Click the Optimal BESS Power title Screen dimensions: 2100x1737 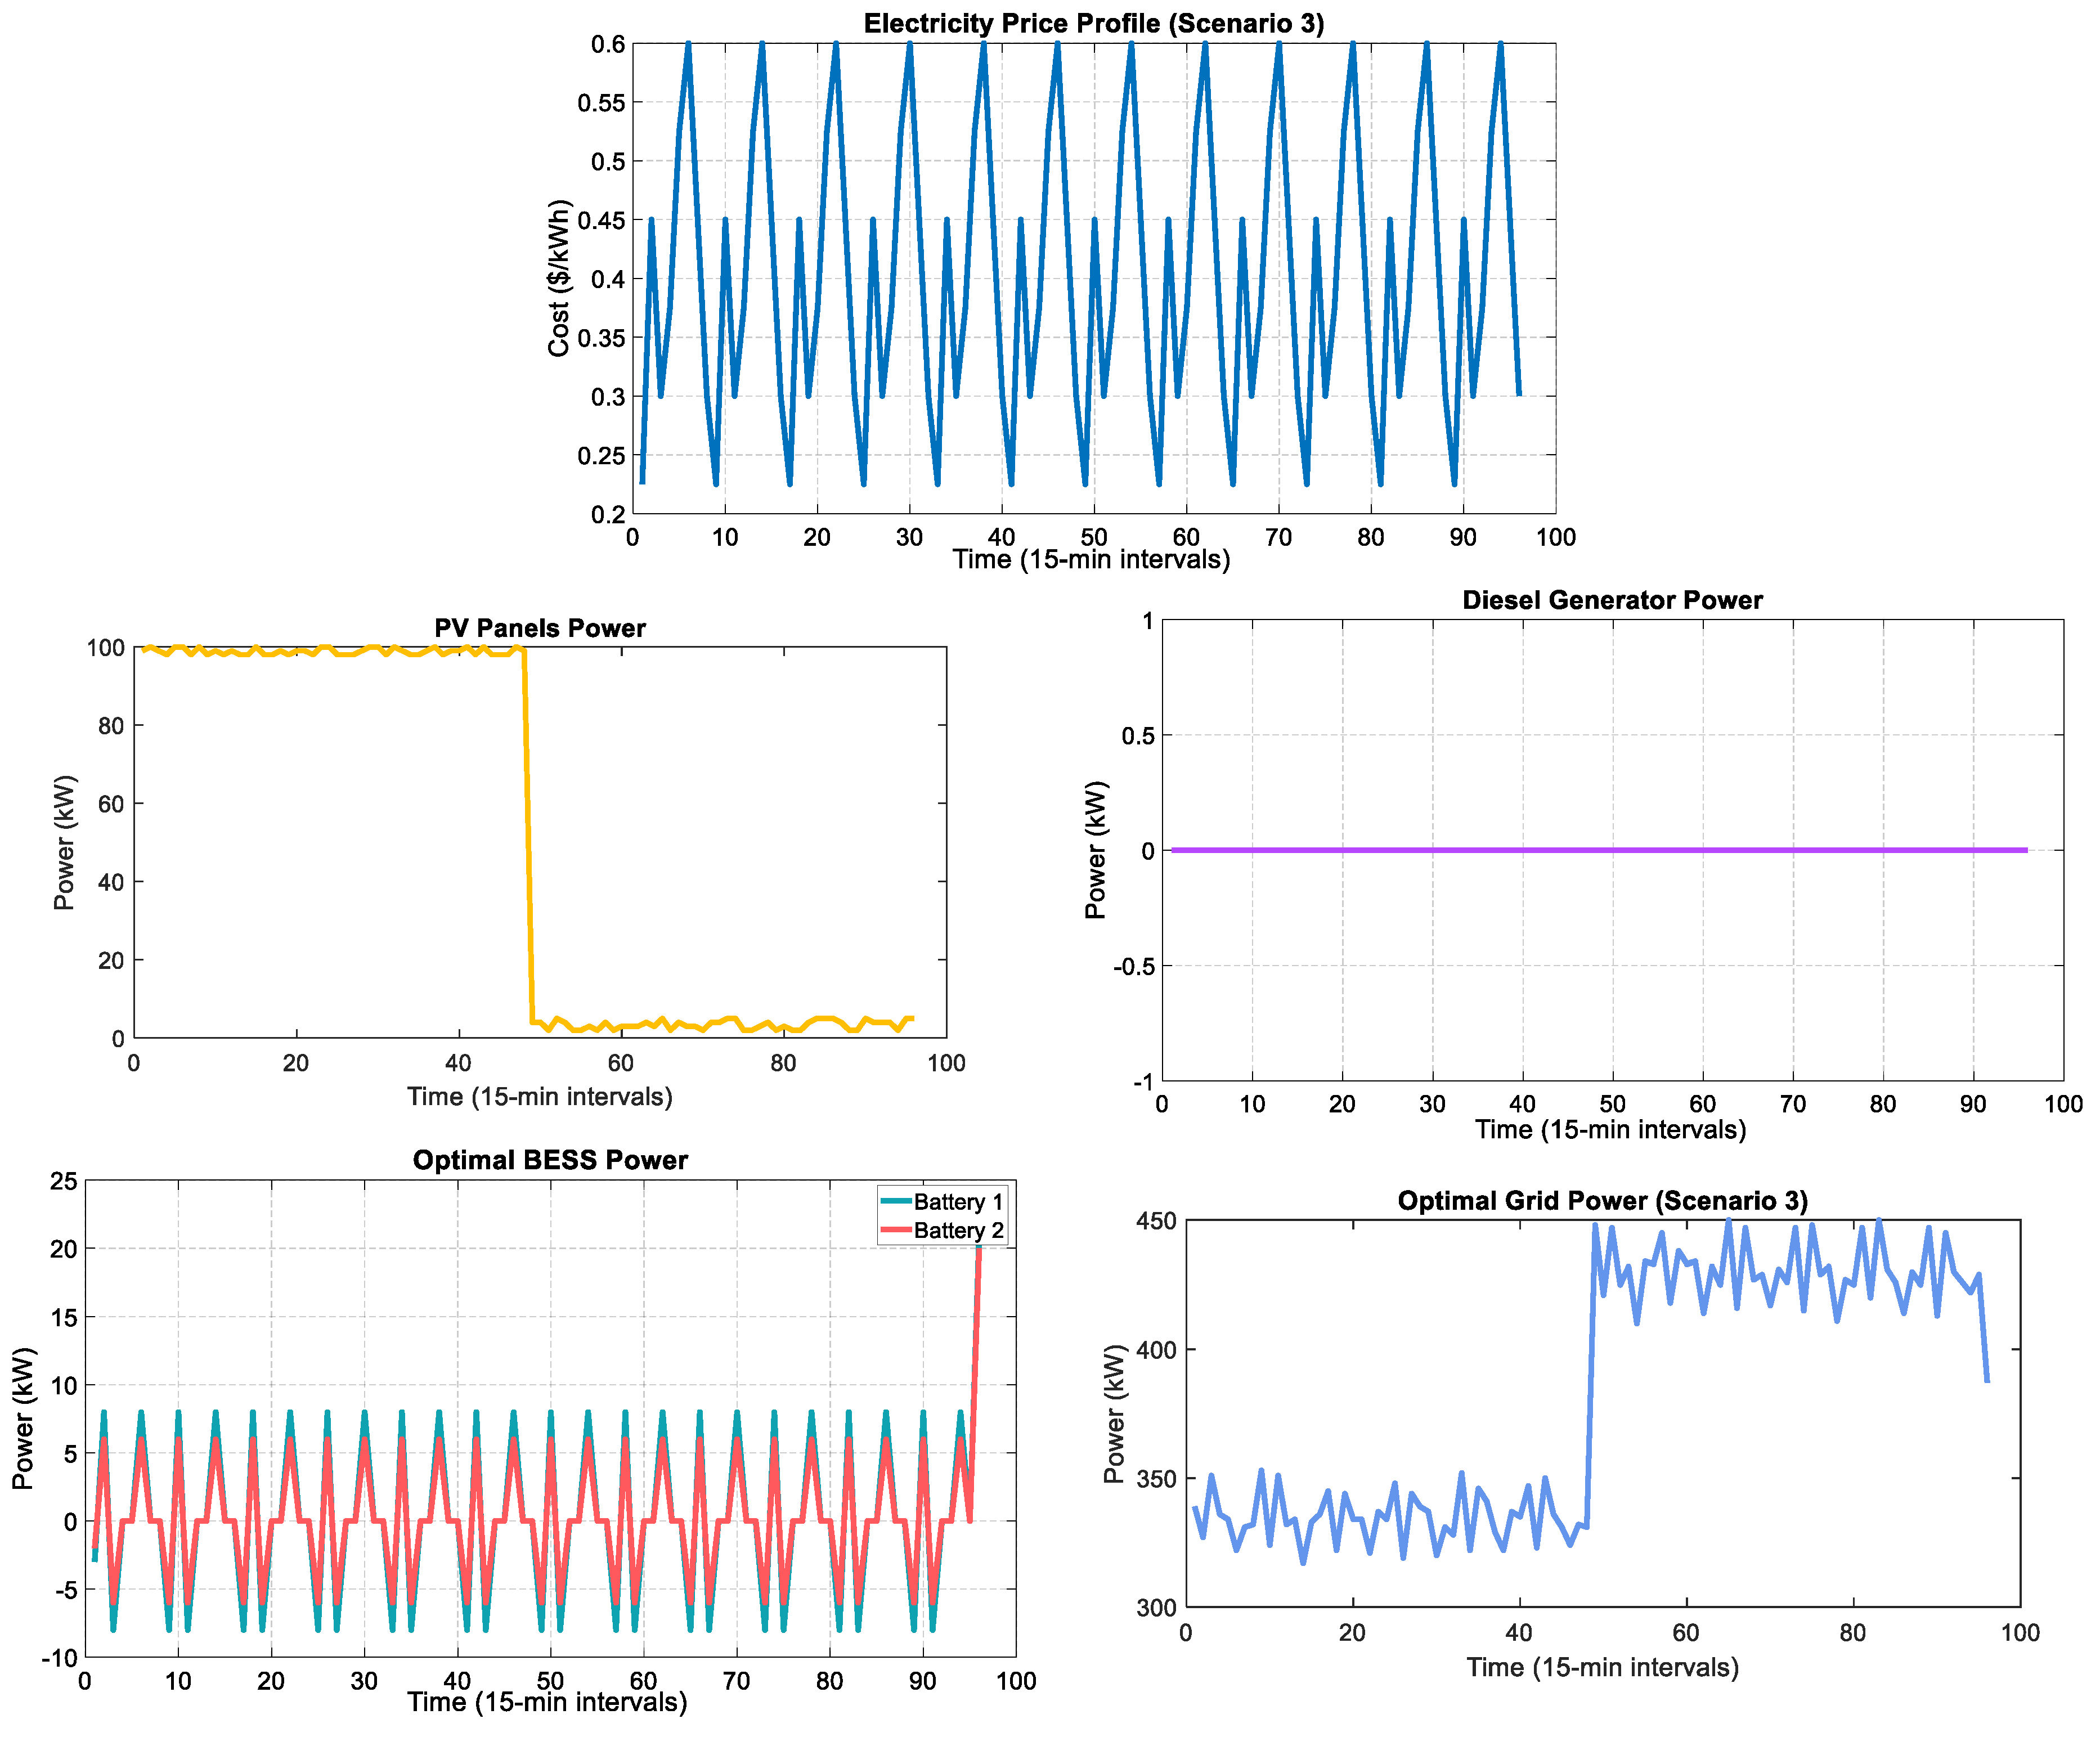550,1159
